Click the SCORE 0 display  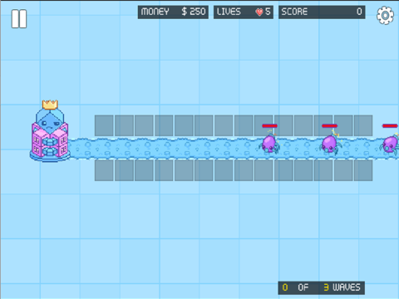[322, 12]
